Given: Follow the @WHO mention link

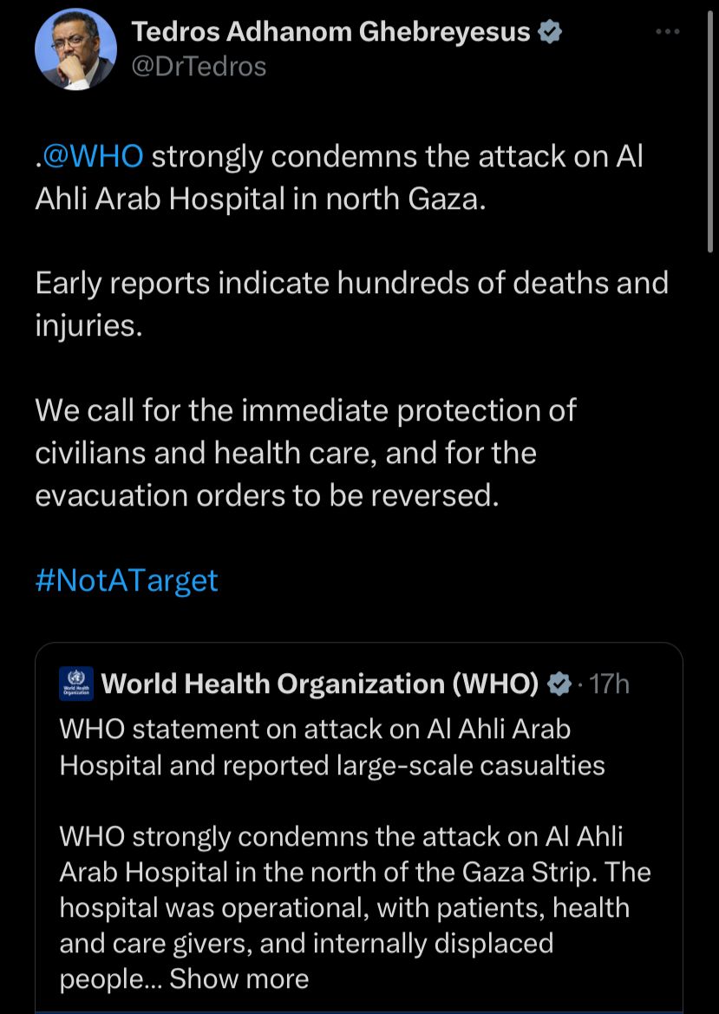Looking at the screenshot, I should 92,157.
